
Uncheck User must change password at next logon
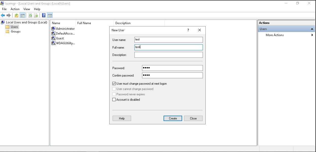coord(114,84)
